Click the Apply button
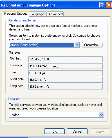 pos(100,131)
